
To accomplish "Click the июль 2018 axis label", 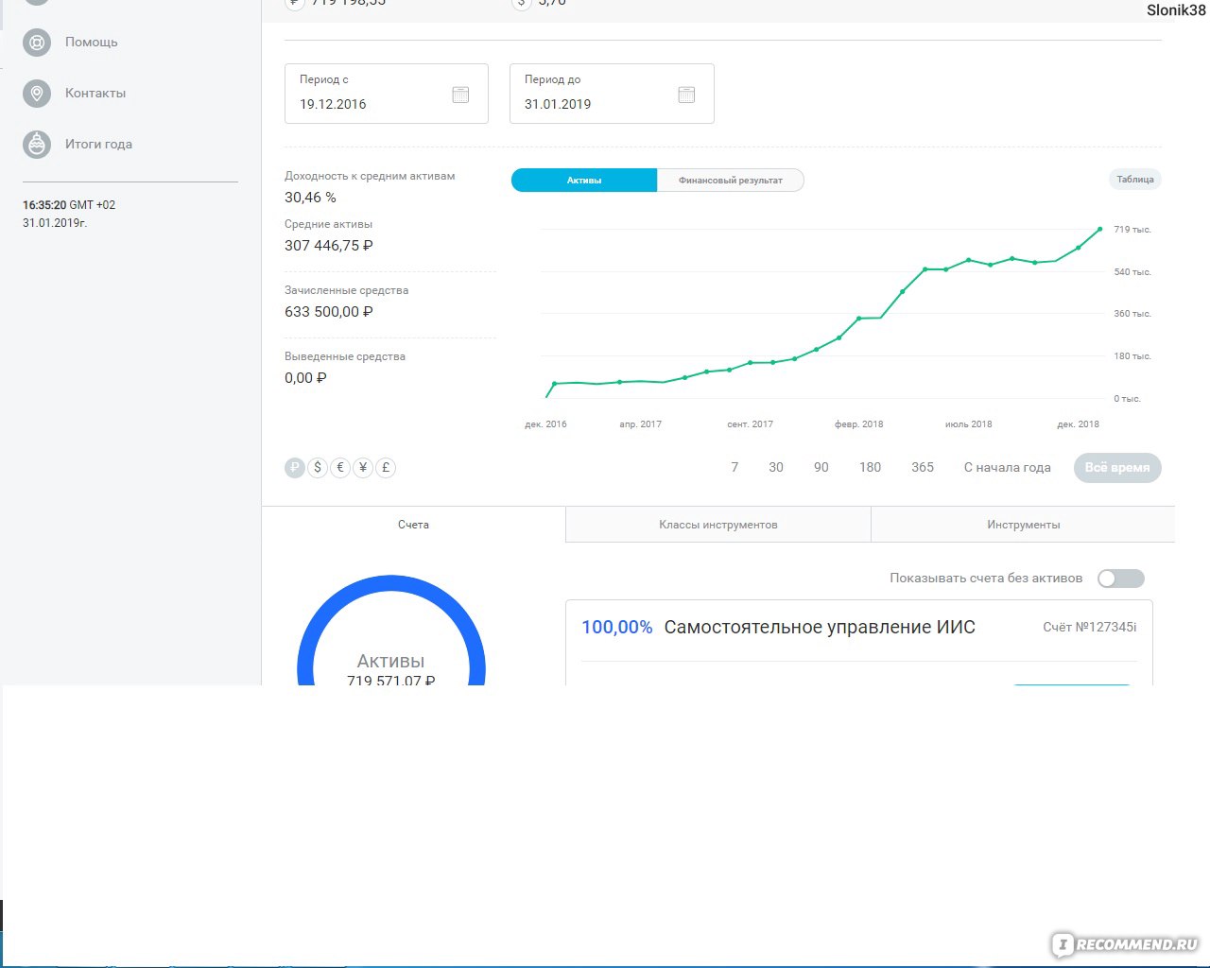I will pos(968,424).
